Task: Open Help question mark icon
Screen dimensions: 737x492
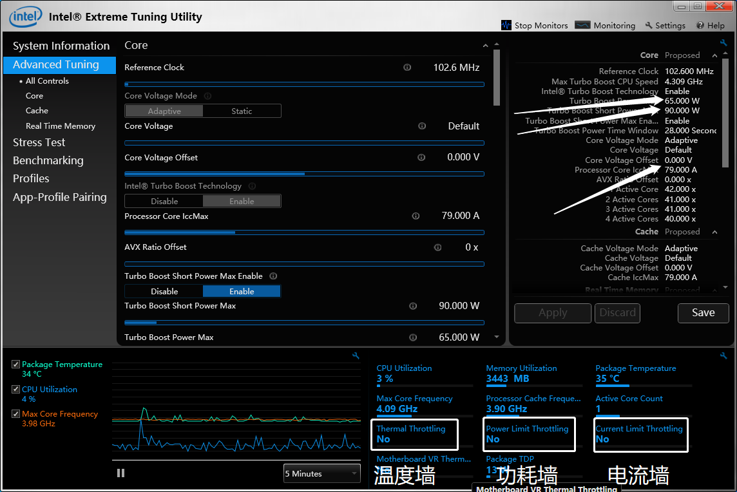Action: [700, 25]
